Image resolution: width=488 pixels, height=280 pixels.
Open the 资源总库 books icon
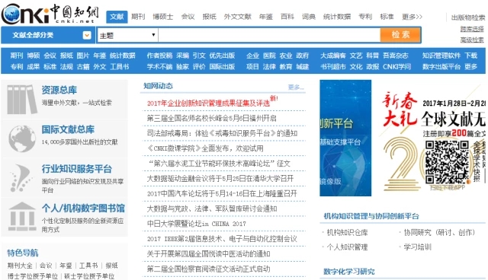tap(22, 100)
